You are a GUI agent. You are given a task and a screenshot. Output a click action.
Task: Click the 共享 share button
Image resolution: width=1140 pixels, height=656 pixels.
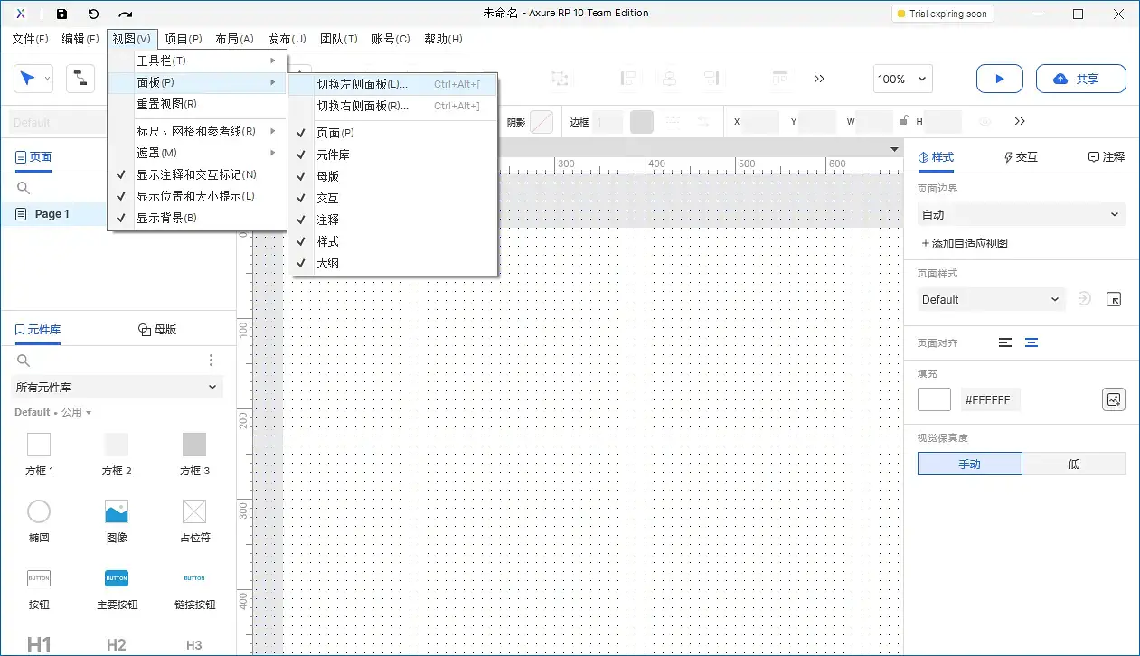(x=1080, y=79)
